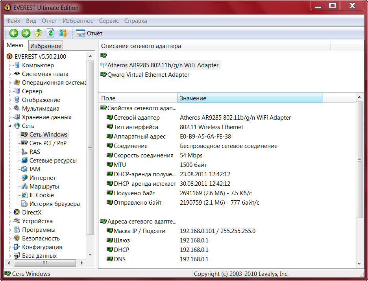
Task: Click the IAM mail accounts icon
Action: pyautogui.click(x=24, y=169)
